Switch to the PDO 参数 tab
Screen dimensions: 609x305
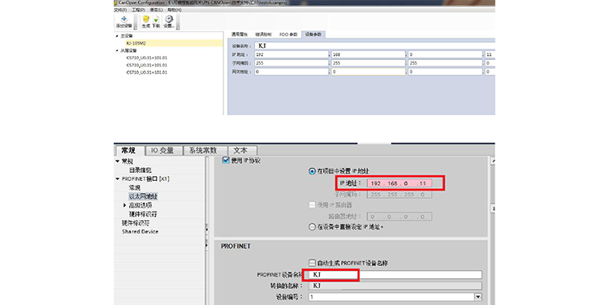288,35
